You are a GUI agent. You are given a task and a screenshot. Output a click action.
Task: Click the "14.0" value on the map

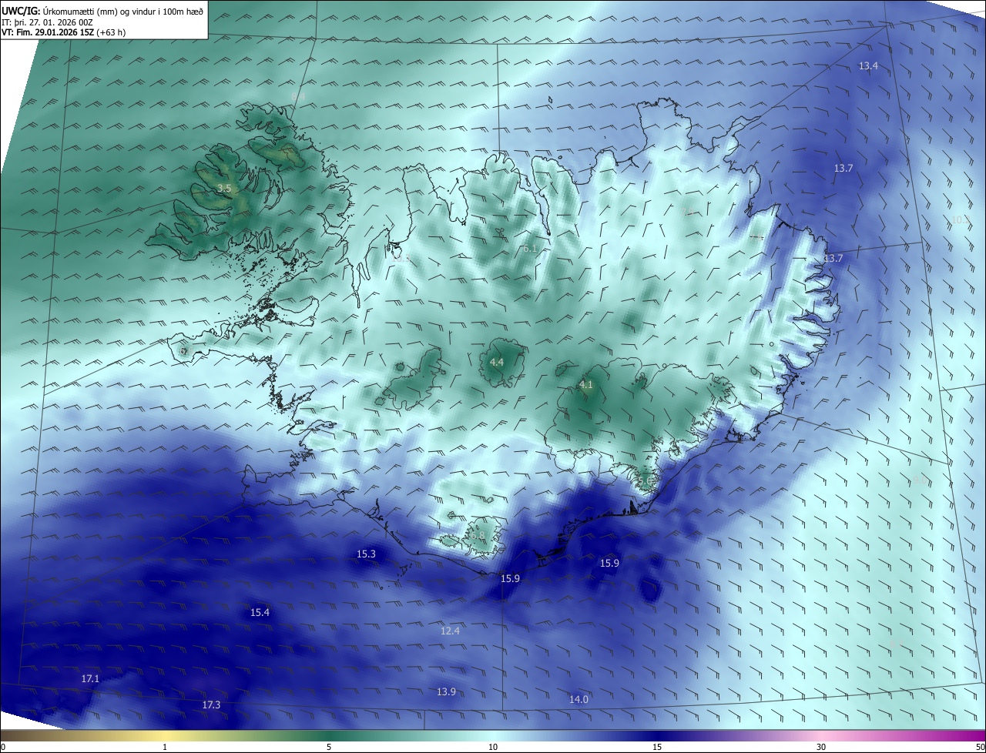click(579, 700)
